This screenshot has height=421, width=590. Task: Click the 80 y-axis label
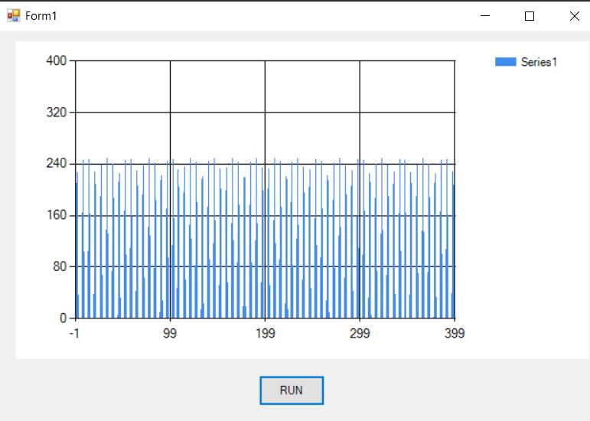pos(60,266)
